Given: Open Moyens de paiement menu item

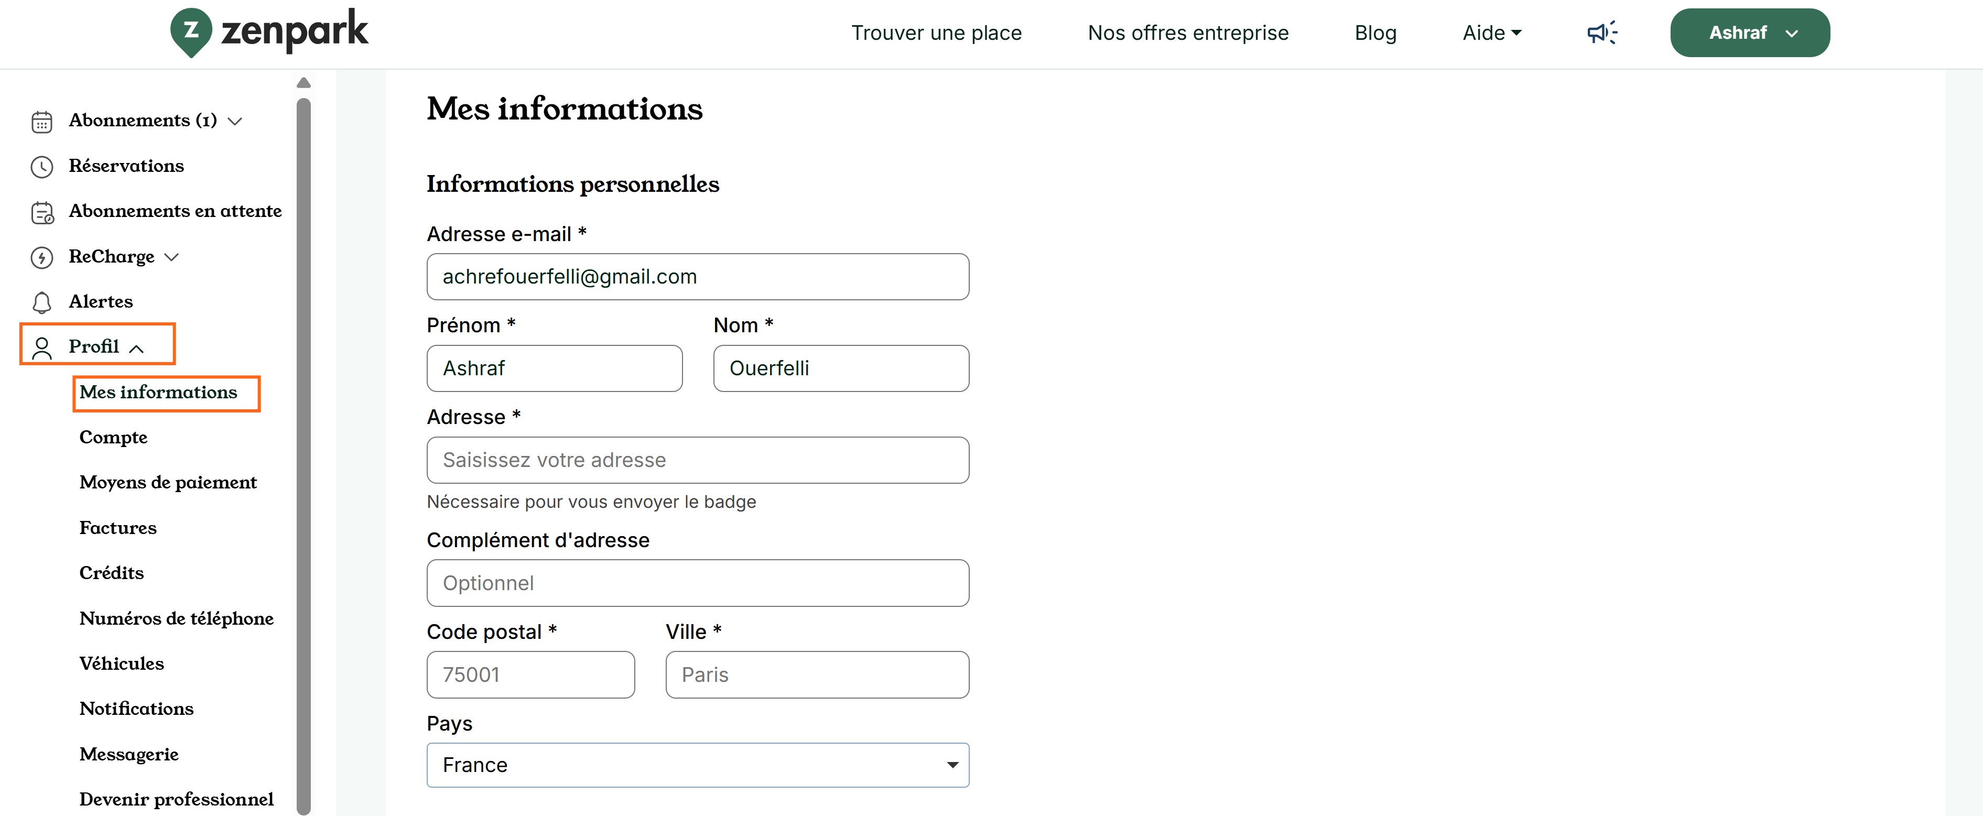Looking at the screenshot, I should pyautogui.click(x=168, y=483).
